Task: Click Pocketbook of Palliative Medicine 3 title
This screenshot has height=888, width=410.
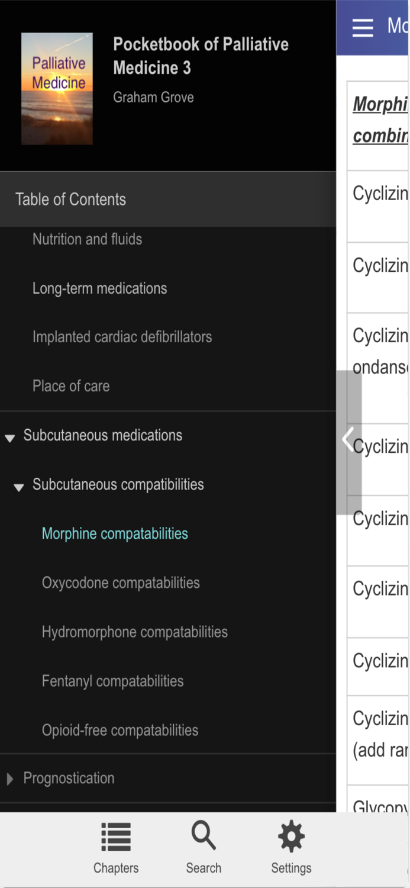Action: (201, 56)
